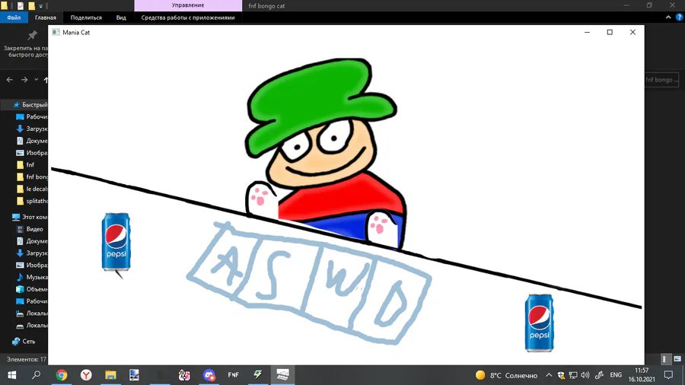The image size is (685, 385).
Task: Click the drawn S key
Action: 272,276
